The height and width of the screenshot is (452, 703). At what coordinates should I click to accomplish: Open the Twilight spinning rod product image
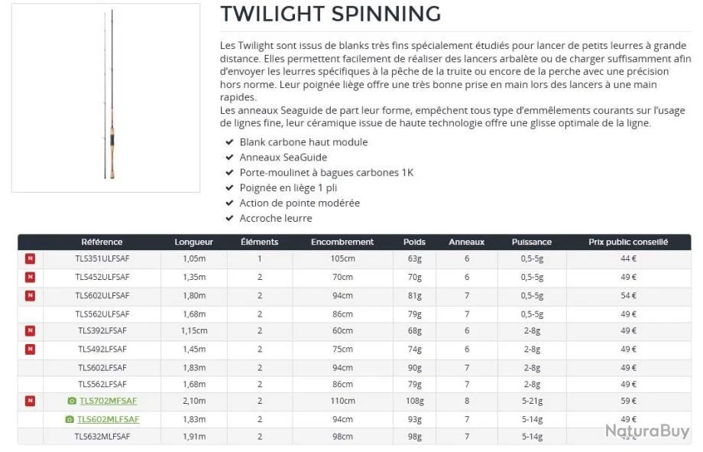point(105,97)
